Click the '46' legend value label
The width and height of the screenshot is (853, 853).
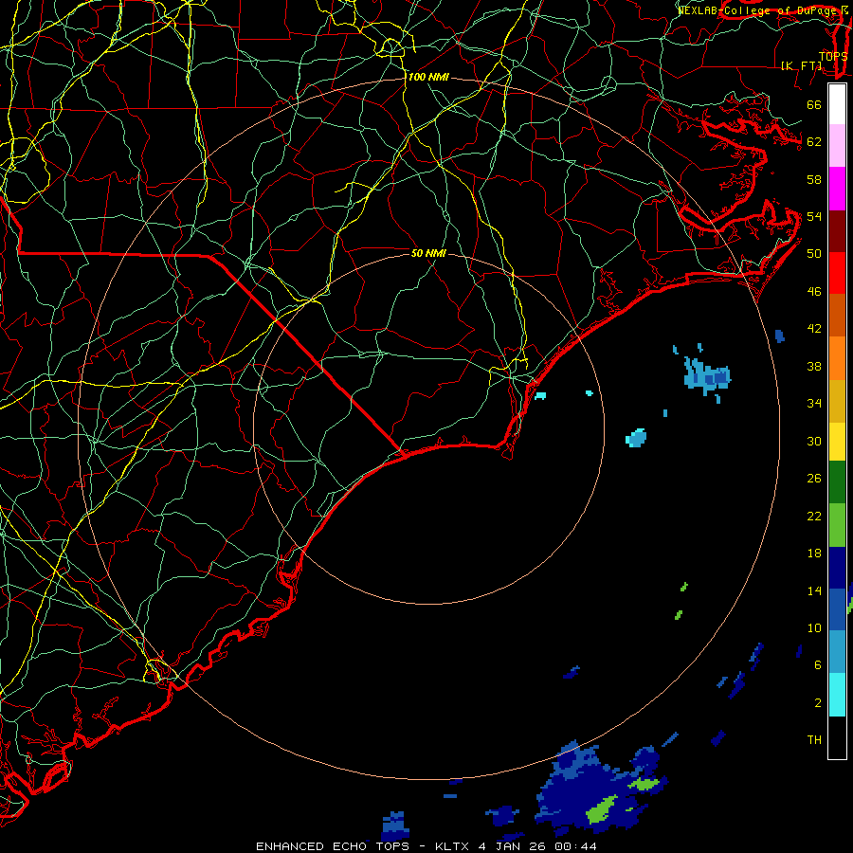coord(814,292)
